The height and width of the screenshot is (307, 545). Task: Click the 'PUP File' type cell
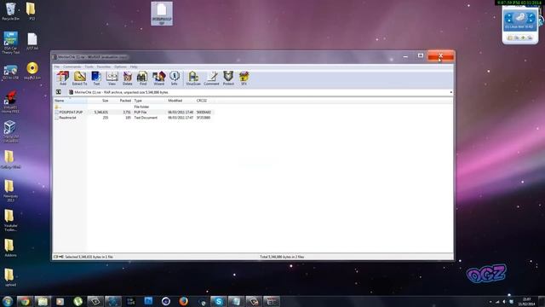click(x=141, y=112)
